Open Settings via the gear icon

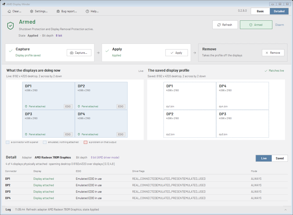(x=32, y=11)
